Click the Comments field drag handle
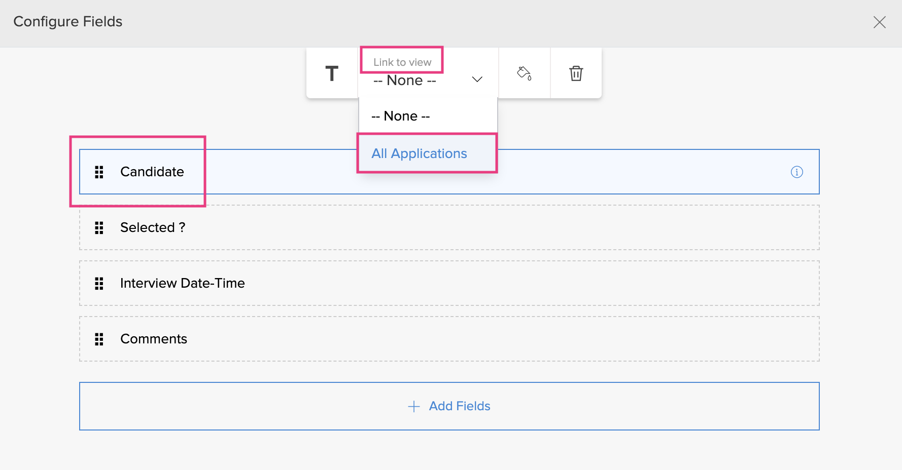This screenshot has width=902, height=470. click(99, 339)
